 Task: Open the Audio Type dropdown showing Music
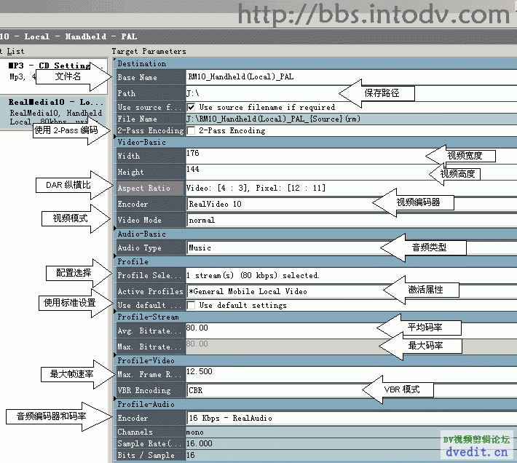coord(351,248)
